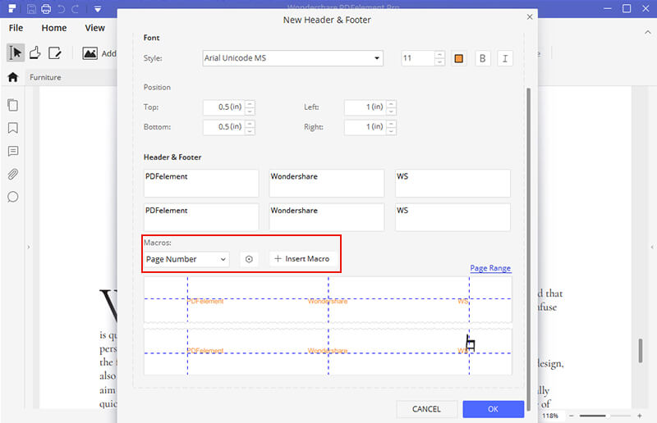
Task: Click the macro settings gear icon
Action: [249, 259]
